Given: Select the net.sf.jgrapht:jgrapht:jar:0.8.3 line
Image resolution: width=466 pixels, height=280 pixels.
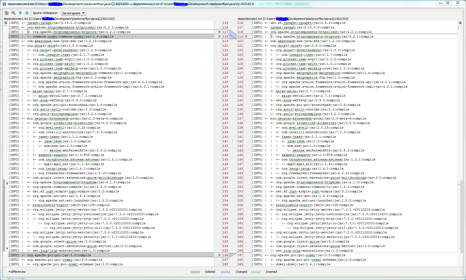Looking at the screenshot, I should (x=354, y=23).
